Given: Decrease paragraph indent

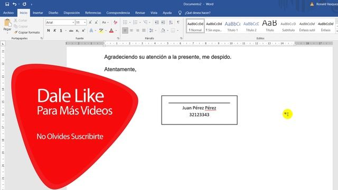Looking at the screenshot, I should point(157,22).
